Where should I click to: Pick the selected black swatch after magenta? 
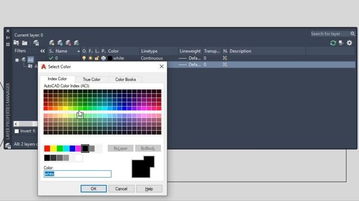(85, 149)
